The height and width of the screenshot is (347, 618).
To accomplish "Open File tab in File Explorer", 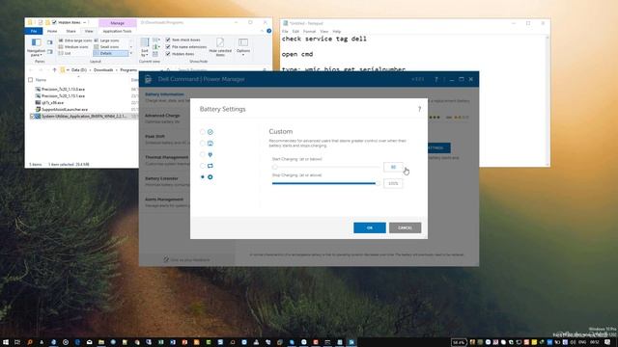I will (x=34, y=31).
